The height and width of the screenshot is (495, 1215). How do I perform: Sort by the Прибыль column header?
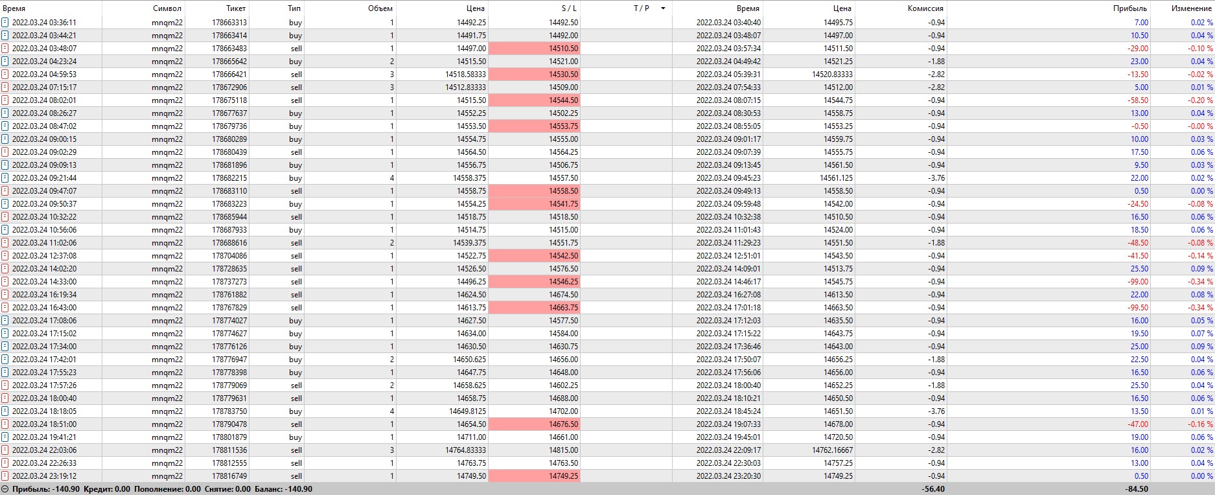click(1129, 8)
